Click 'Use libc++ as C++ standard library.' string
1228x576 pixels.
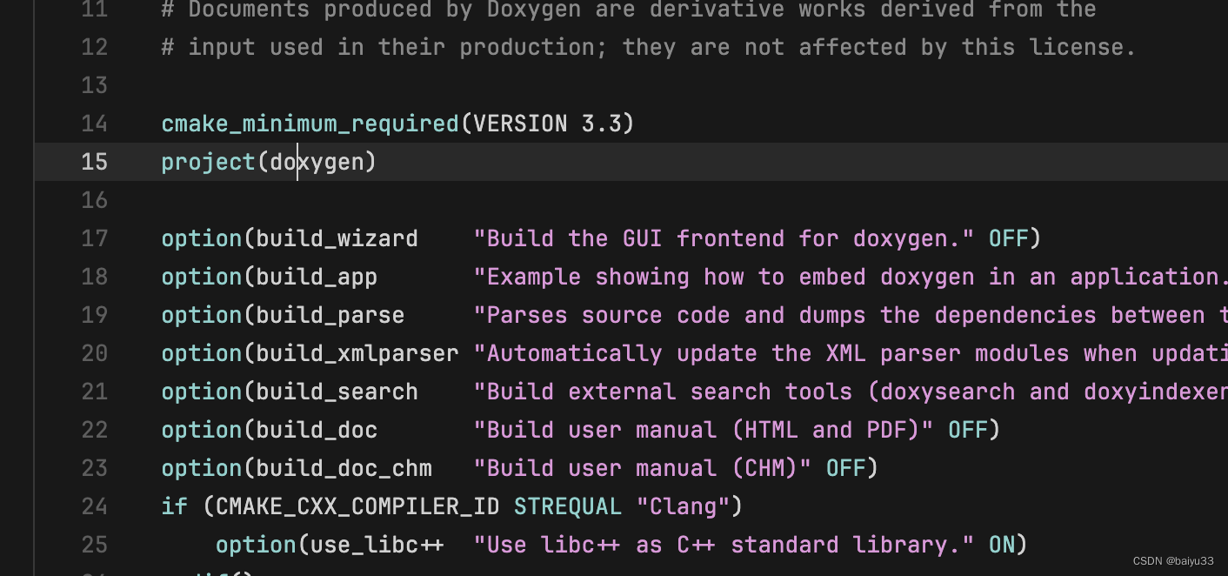coord(724,545)
